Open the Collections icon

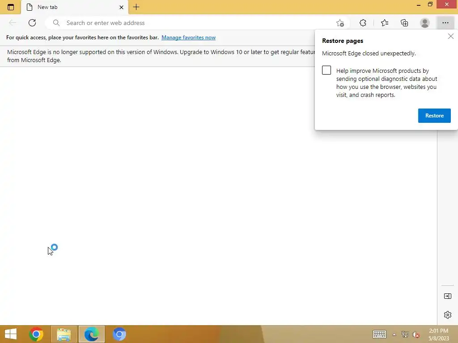[x=404, y=23]
